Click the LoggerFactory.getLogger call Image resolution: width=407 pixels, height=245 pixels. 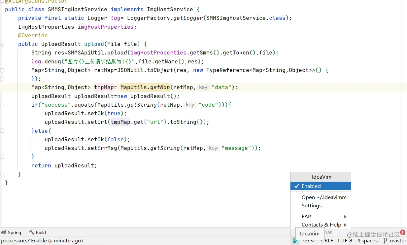165,18
